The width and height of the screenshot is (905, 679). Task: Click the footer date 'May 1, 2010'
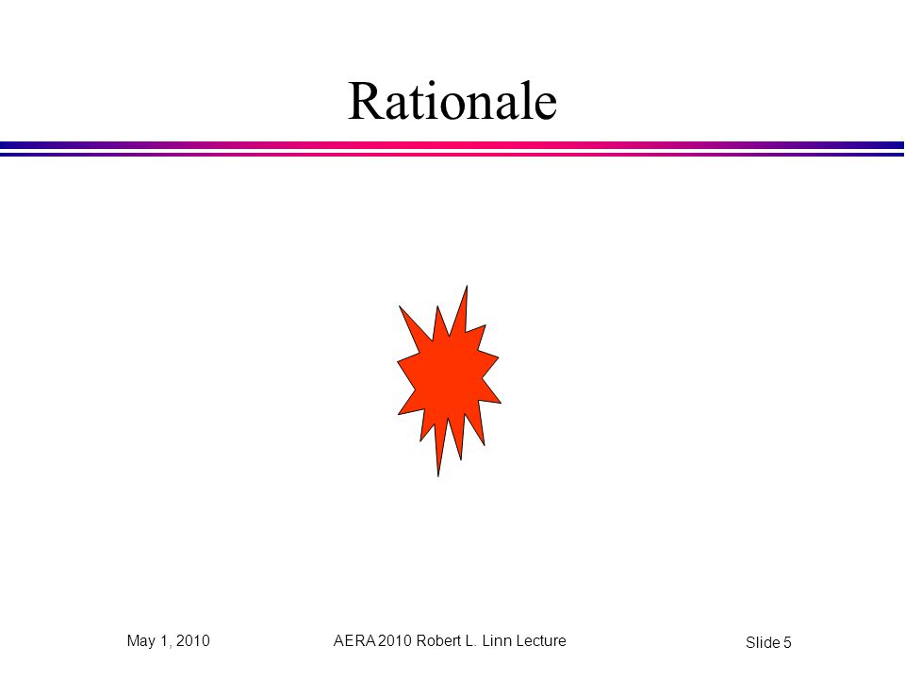[x=168, y=641]
